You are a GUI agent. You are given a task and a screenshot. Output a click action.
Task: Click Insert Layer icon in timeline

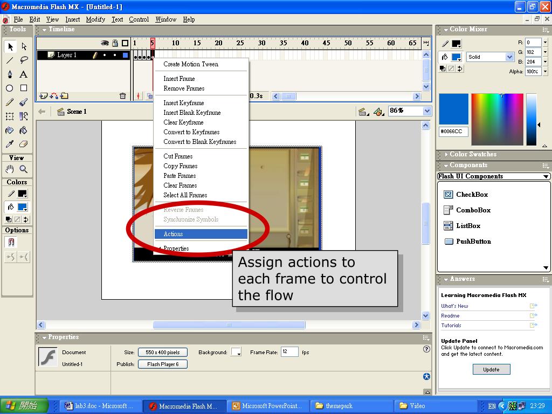click(43, 96)
